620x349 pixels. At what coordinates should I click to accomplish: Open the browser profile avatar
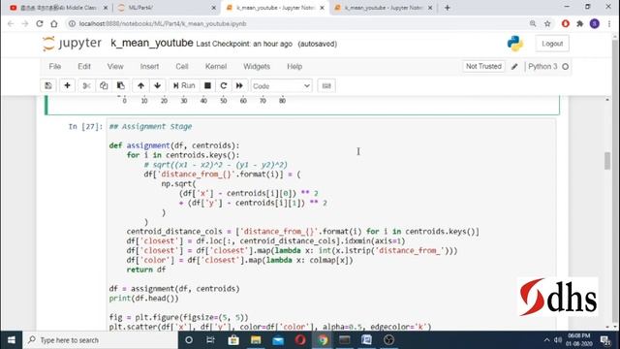[x=594, y=23]
